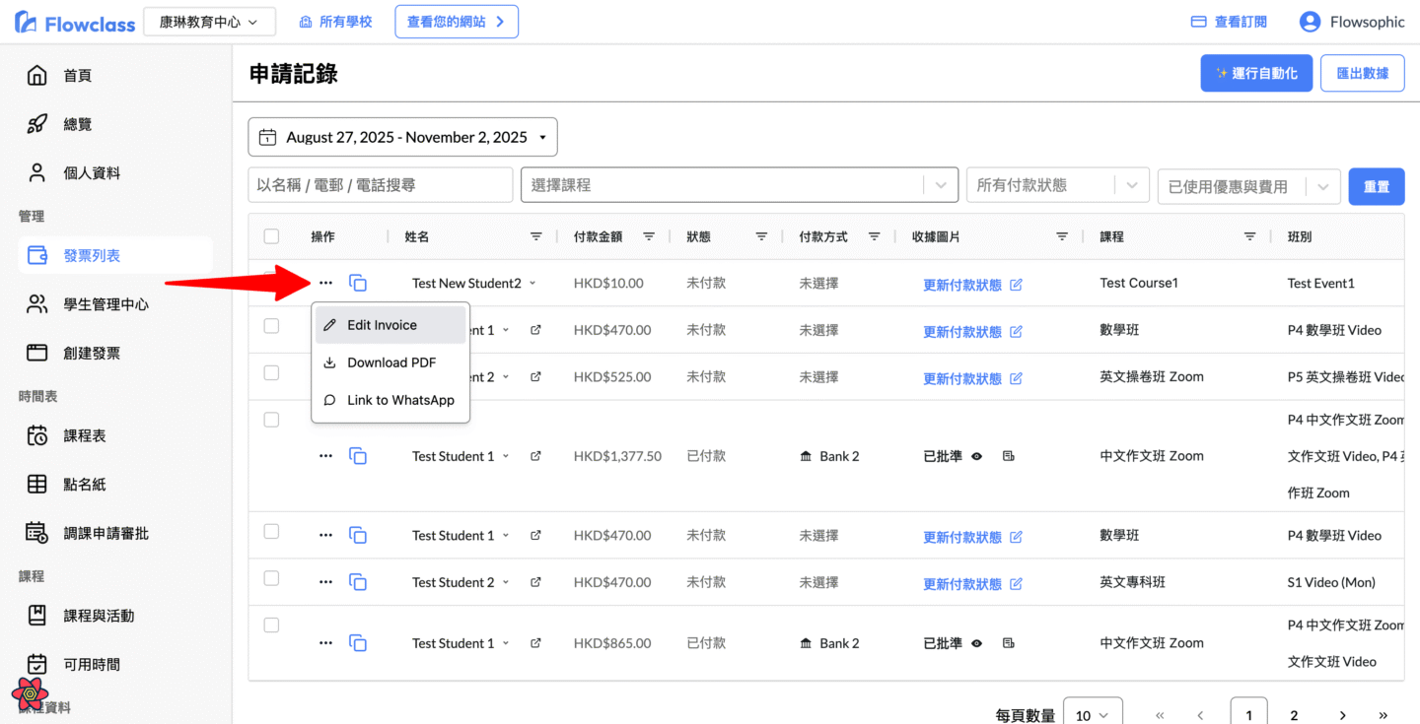Open external link icon for HKD$525.00 row
The image size is (1420, 724).
click(535, 377)
